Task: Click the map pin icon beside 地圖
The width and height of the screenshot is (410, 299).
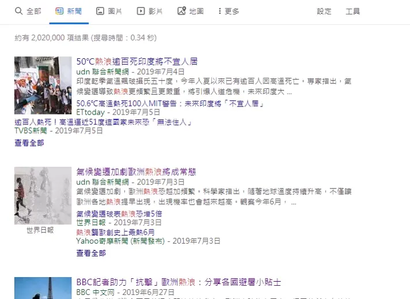Action: tap(182, 11)
